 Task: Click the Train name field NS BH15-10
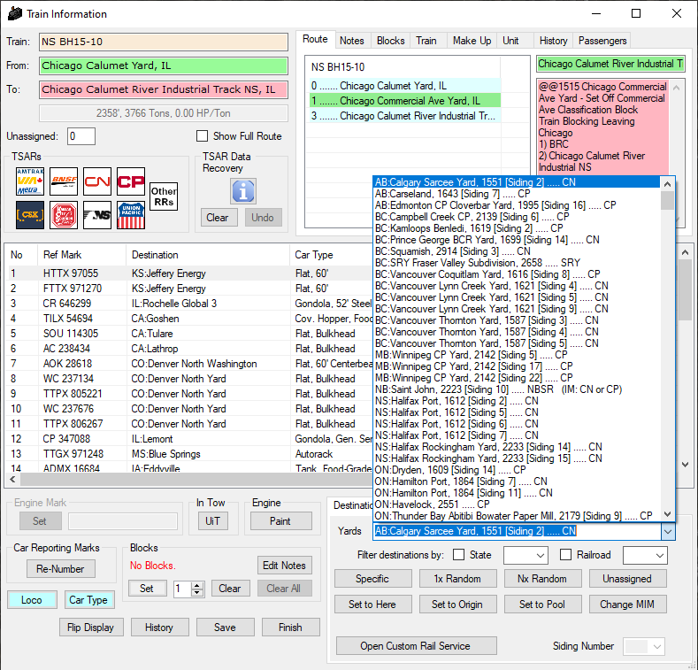[x=164, y=42]
